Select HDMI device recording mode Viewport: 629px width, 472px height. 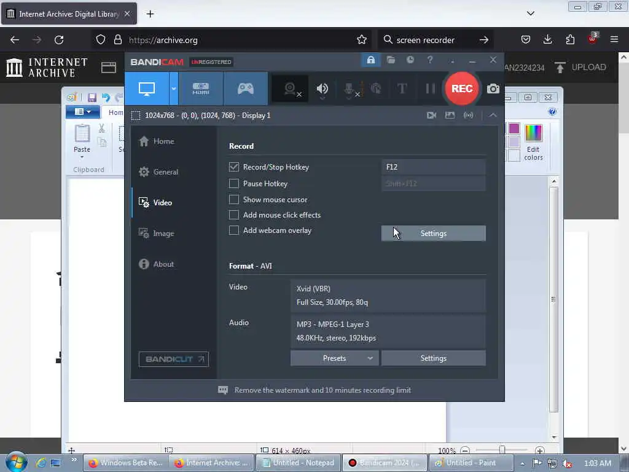tap(201, 88)
